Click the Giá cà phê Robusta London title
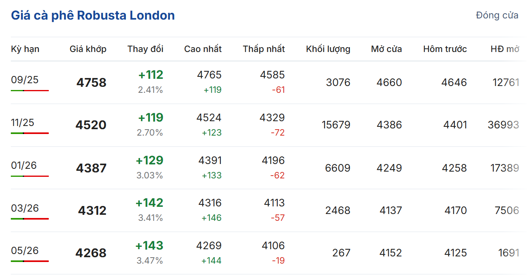 point(93,16)
